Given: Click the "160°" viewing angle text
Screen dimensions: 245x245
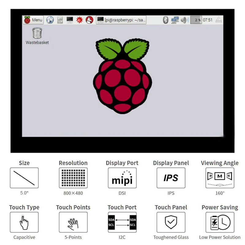Looking at the screenshot, I should coord(220,193).
